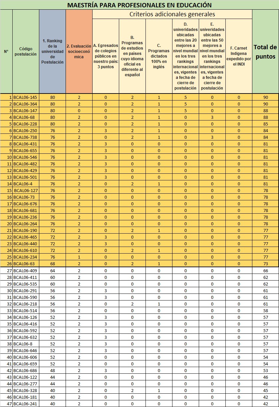Click code cell BCAL06-465
This screenshot has height=407, width=279.
26,237
